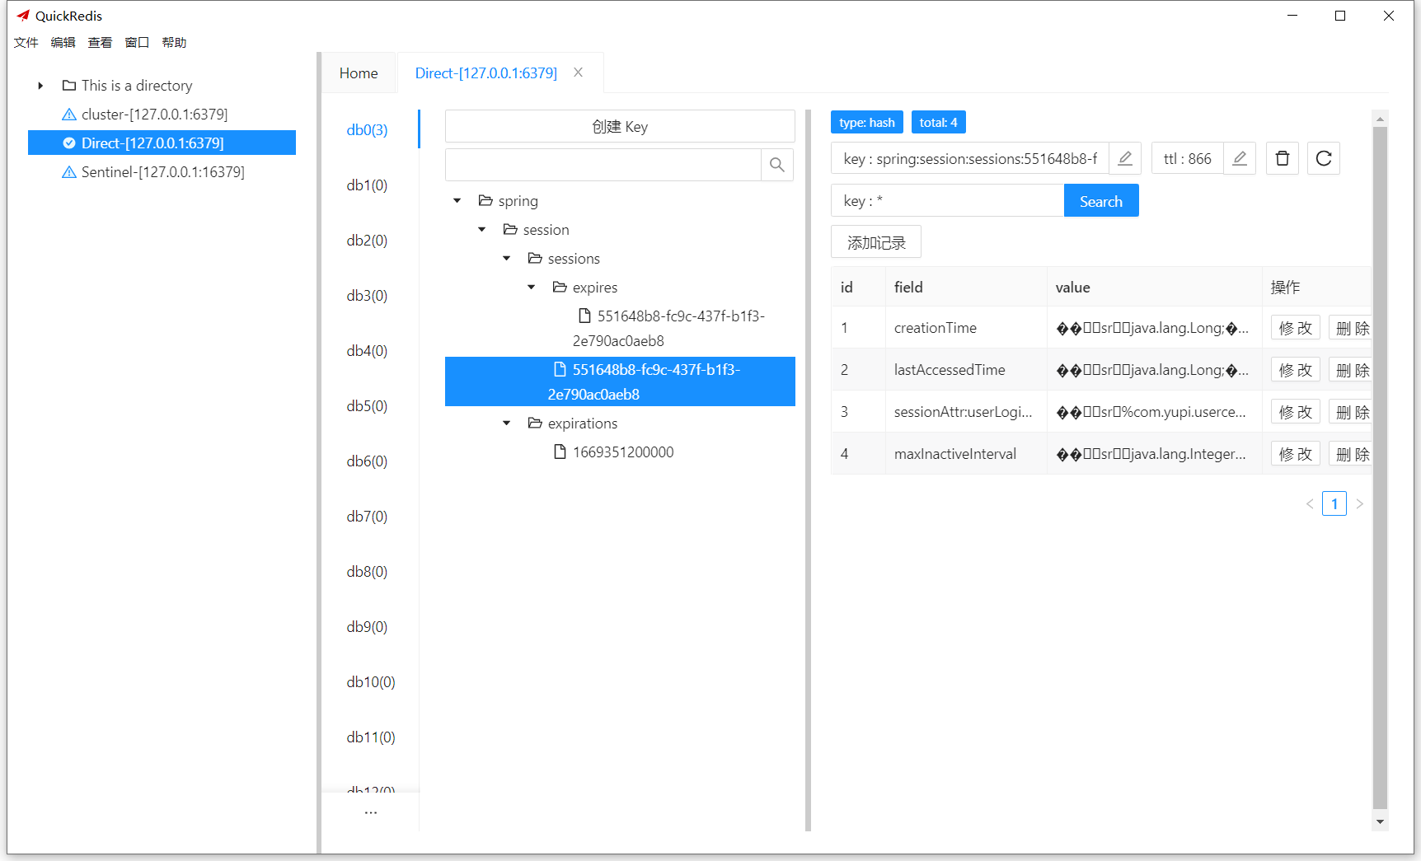Click the ttl value field
The image size is (1421, 861).
1188,158
